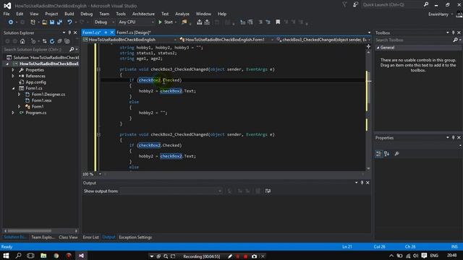463x260 pixels.
Task: Click the recorder camera snapshot icon
Action: click(x=254, y=256)
